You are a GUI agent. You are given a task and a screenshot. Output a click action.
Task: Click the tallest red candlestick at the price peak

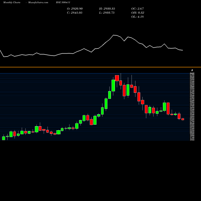click(117, 78)
